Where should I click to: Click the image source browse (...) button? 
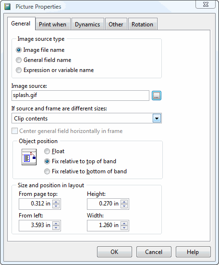[x=157, y=96]
